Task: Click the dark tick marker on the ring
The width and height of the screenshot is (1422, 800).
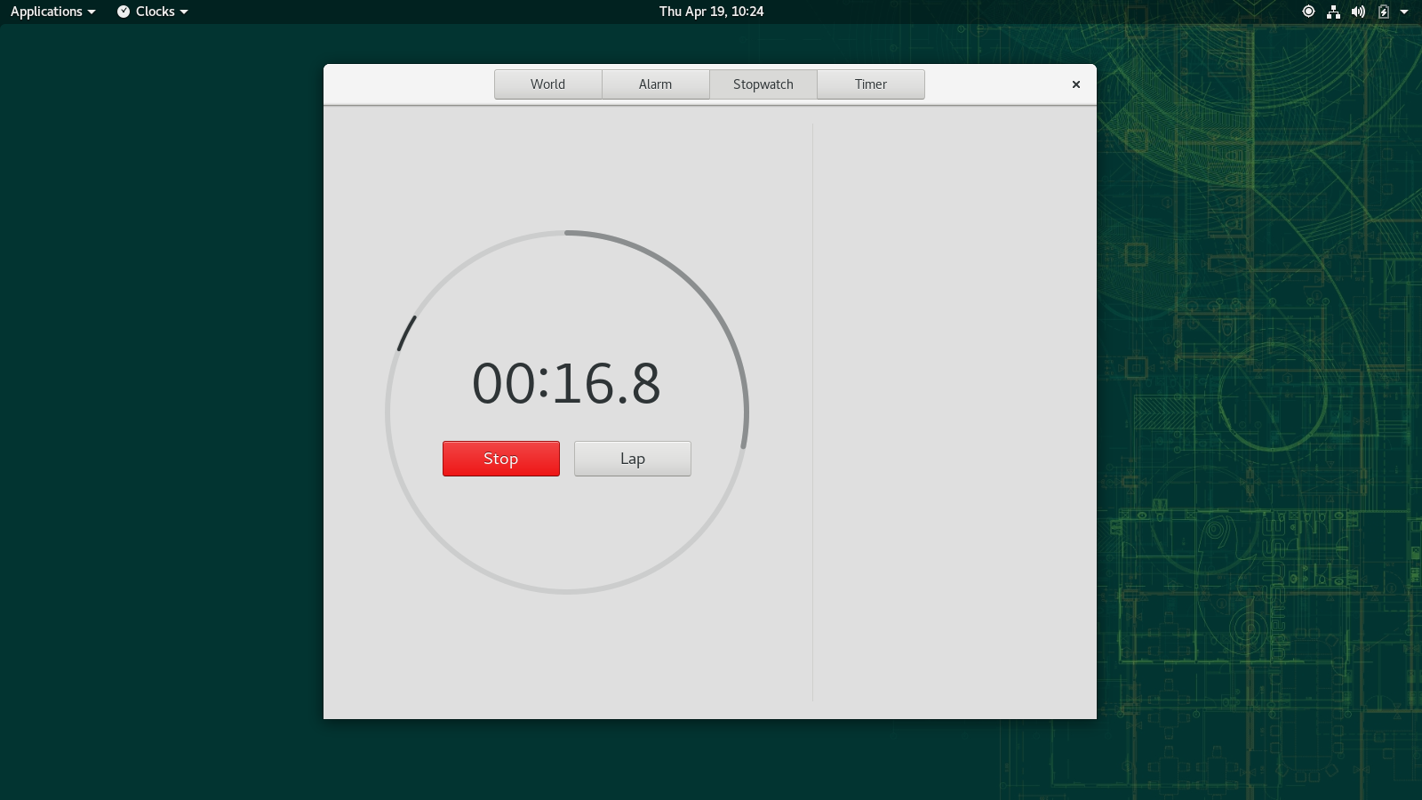Action: (x=406, y=333)
